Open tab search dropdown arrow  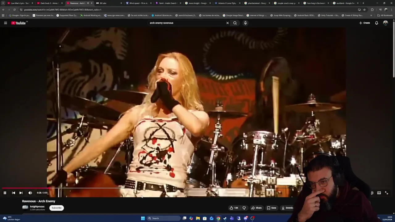[x=3, y=3]
